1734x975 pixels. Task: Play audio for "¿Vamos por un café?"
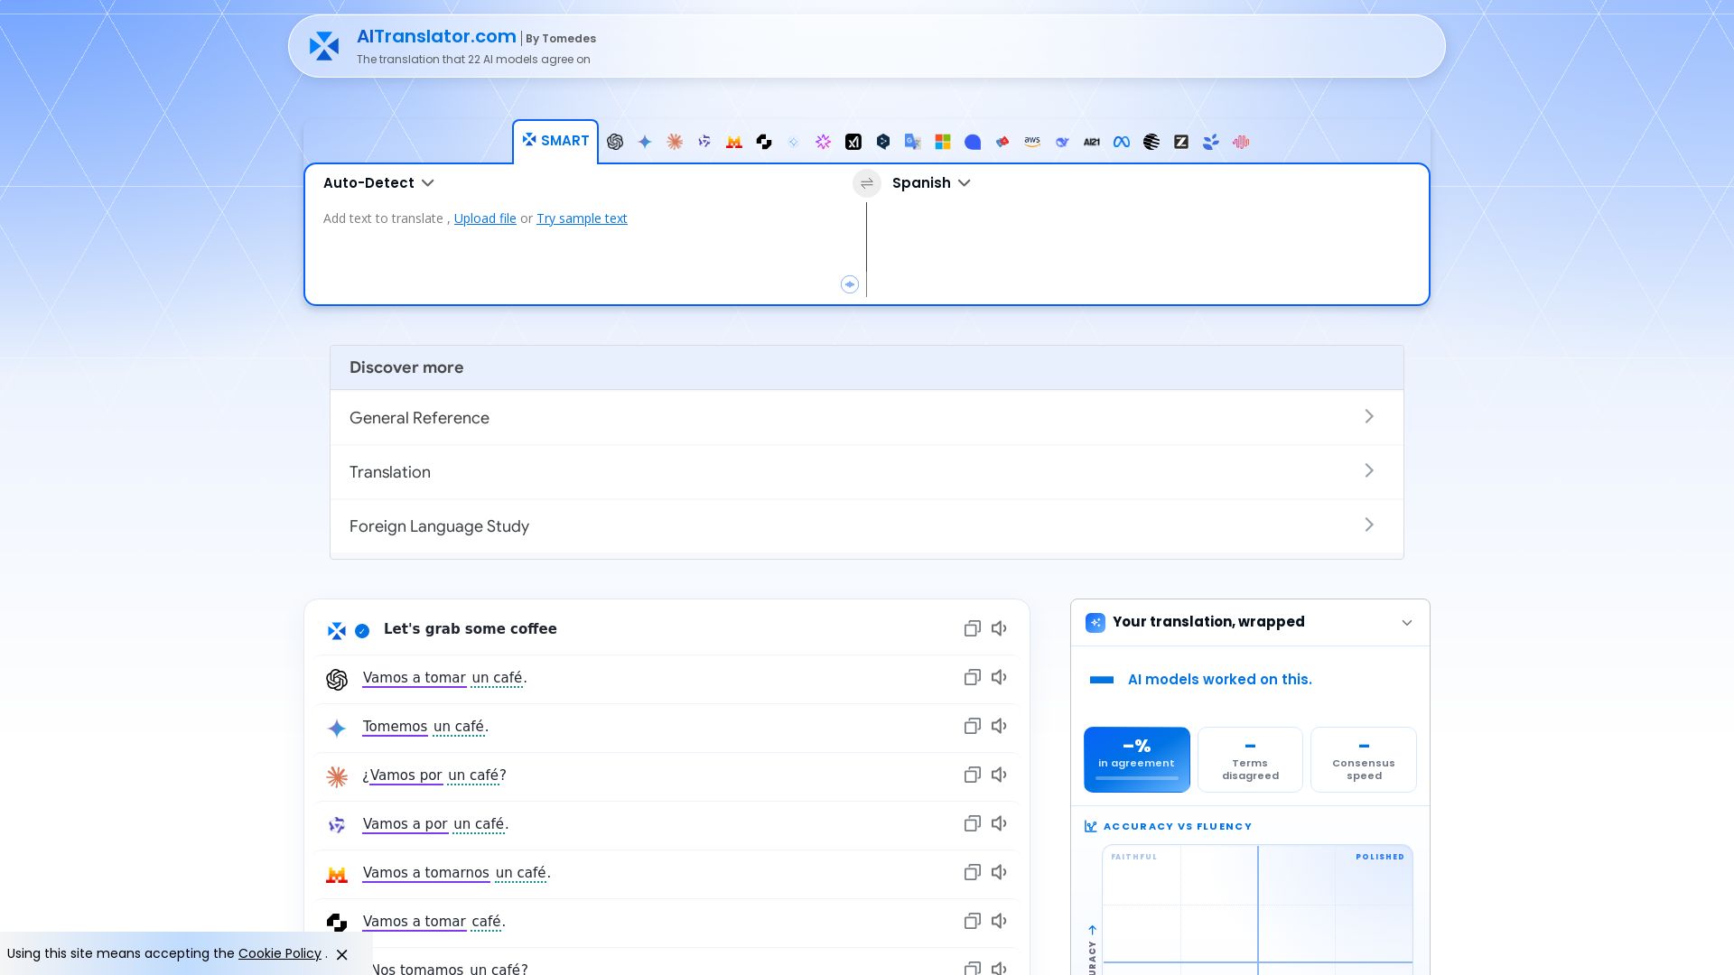[999, 775]
